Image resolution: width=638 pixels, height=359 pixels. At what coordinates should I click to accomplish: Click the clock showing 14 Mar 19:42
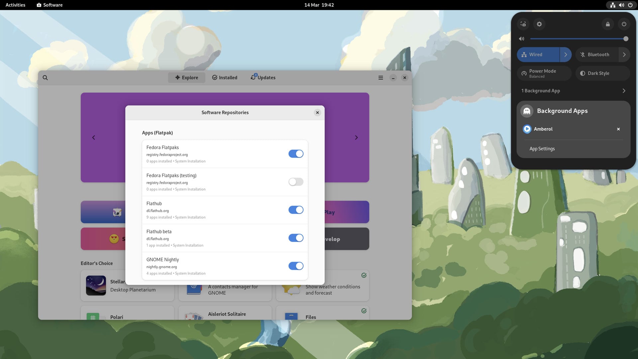(319, 5)
